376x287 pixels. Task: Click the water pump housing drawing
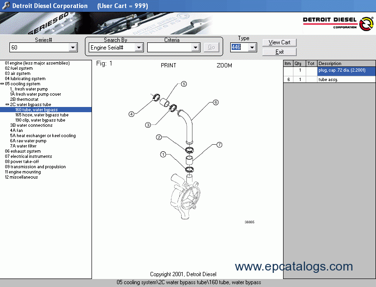(x=185, y=197)
